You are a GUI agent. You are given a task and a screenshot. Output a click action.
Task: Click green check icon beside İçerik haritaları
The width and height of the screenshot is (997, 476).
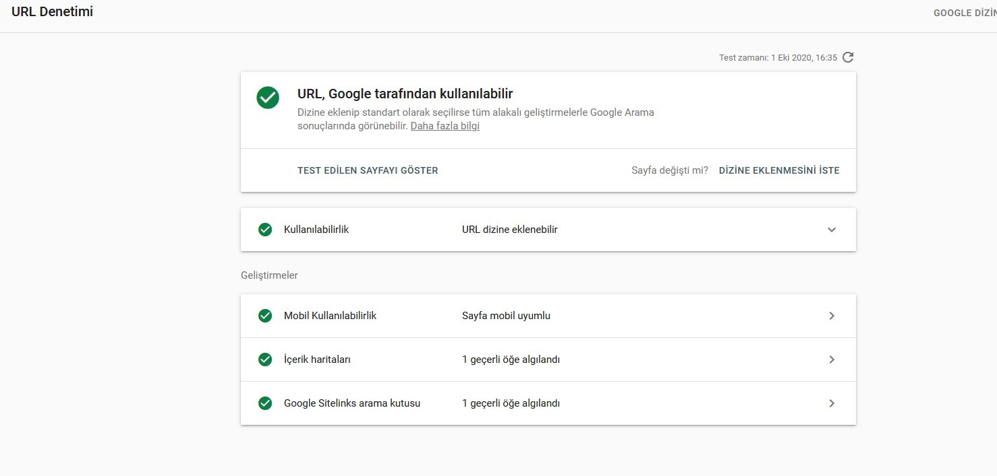click(x=265, y=360)
